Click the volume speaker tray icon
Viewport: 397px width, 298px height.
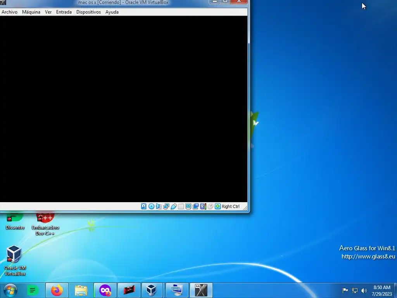click(364, 290)
